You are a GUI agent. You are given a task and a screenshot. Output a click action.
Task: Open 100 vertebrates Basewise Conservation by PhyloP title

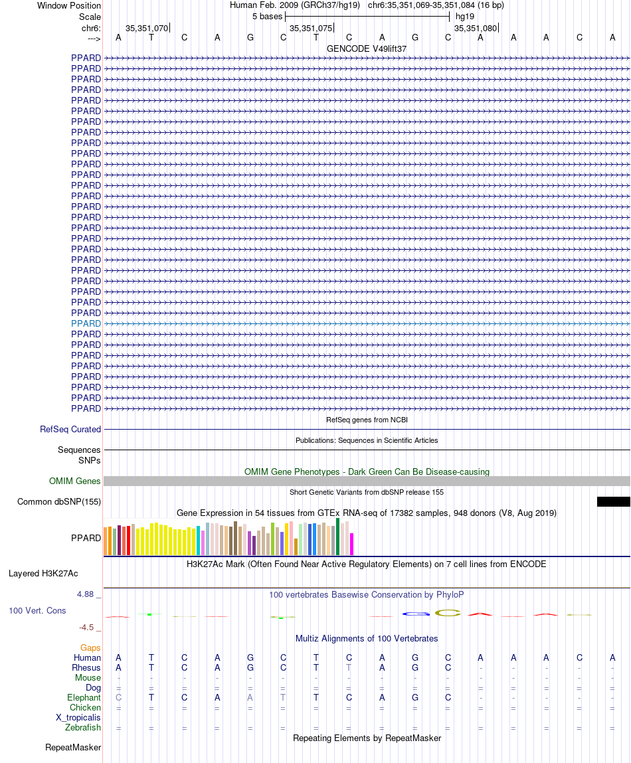click(x=367, y=594)
